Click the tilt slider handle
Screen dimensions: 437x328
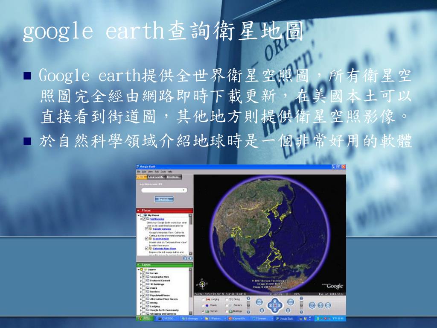click(302, 305)
